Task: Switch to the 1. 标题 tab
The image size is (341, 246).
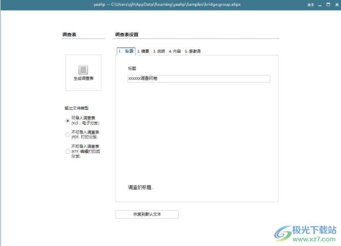Action: pos(126,51)
